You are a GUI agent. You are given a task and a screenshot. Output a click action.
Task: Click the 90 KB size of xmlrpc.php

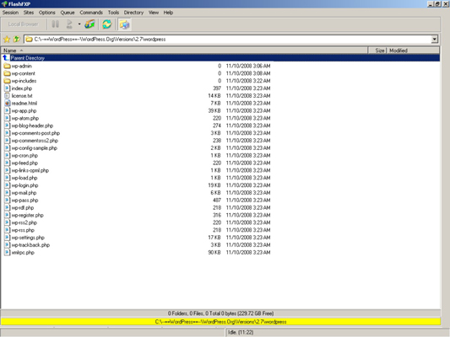coord(214,252)
